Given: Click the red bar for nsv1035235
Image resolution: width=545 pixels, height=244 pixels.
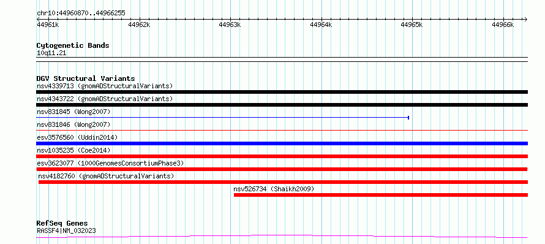Looking at the screenshot, I should pos(282,156).
